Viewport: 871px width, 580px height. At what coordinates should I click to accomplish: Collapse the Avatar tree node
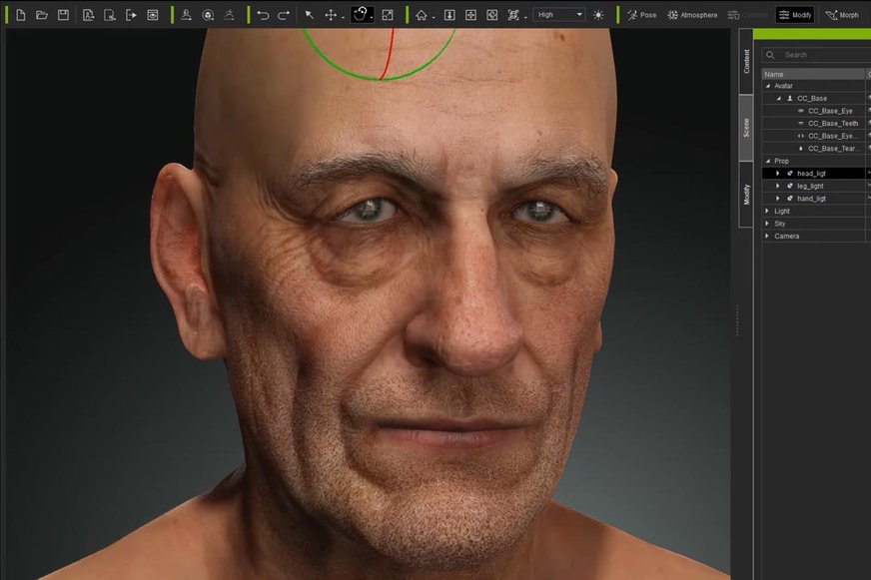(767, 86)
